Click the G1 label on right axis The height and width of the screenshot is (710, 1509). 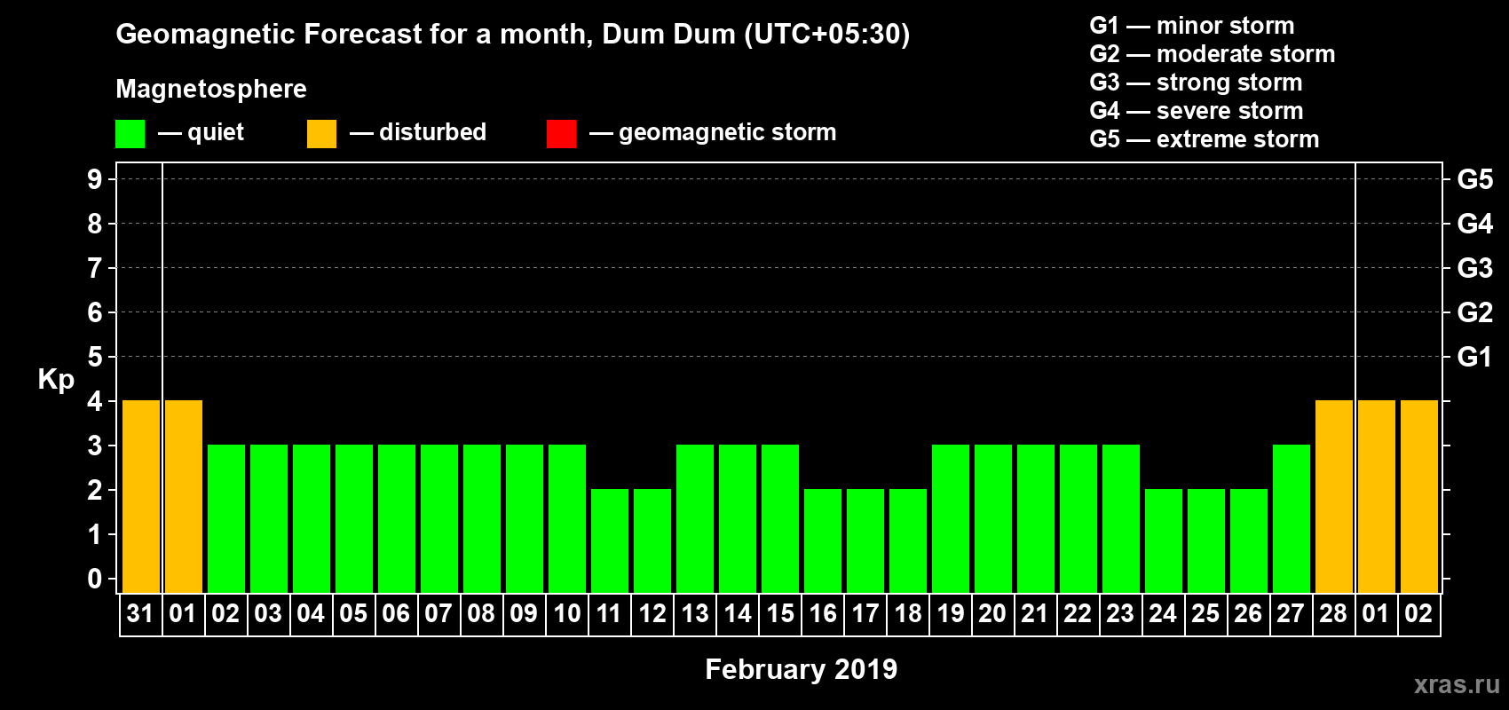click(1474, 357)
